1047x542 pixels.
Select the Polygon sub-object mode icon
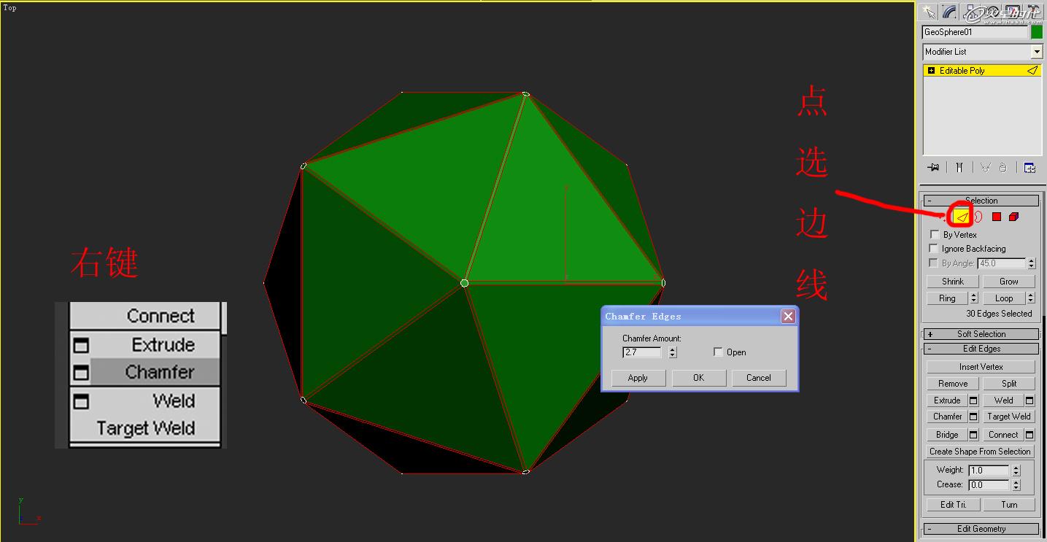[996, 216]
